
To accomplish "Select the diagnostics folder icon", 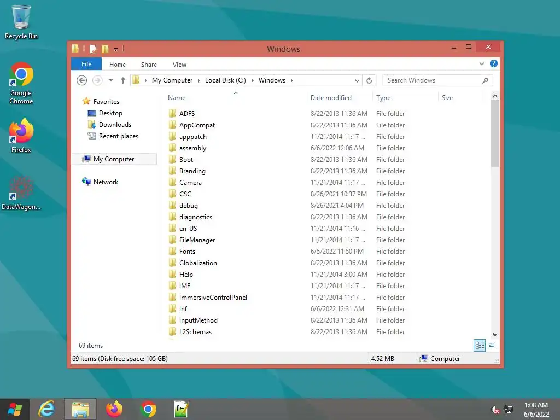I will click(x=172, y=217).
